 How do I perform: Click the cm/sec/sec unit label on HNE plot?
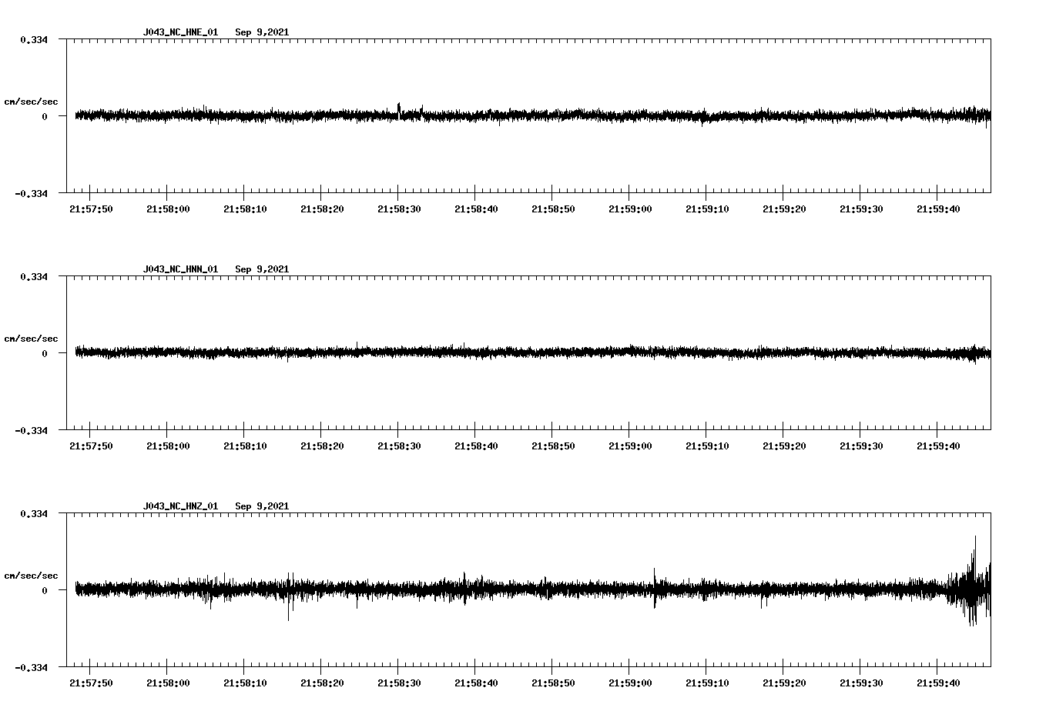tap(31, 102)
